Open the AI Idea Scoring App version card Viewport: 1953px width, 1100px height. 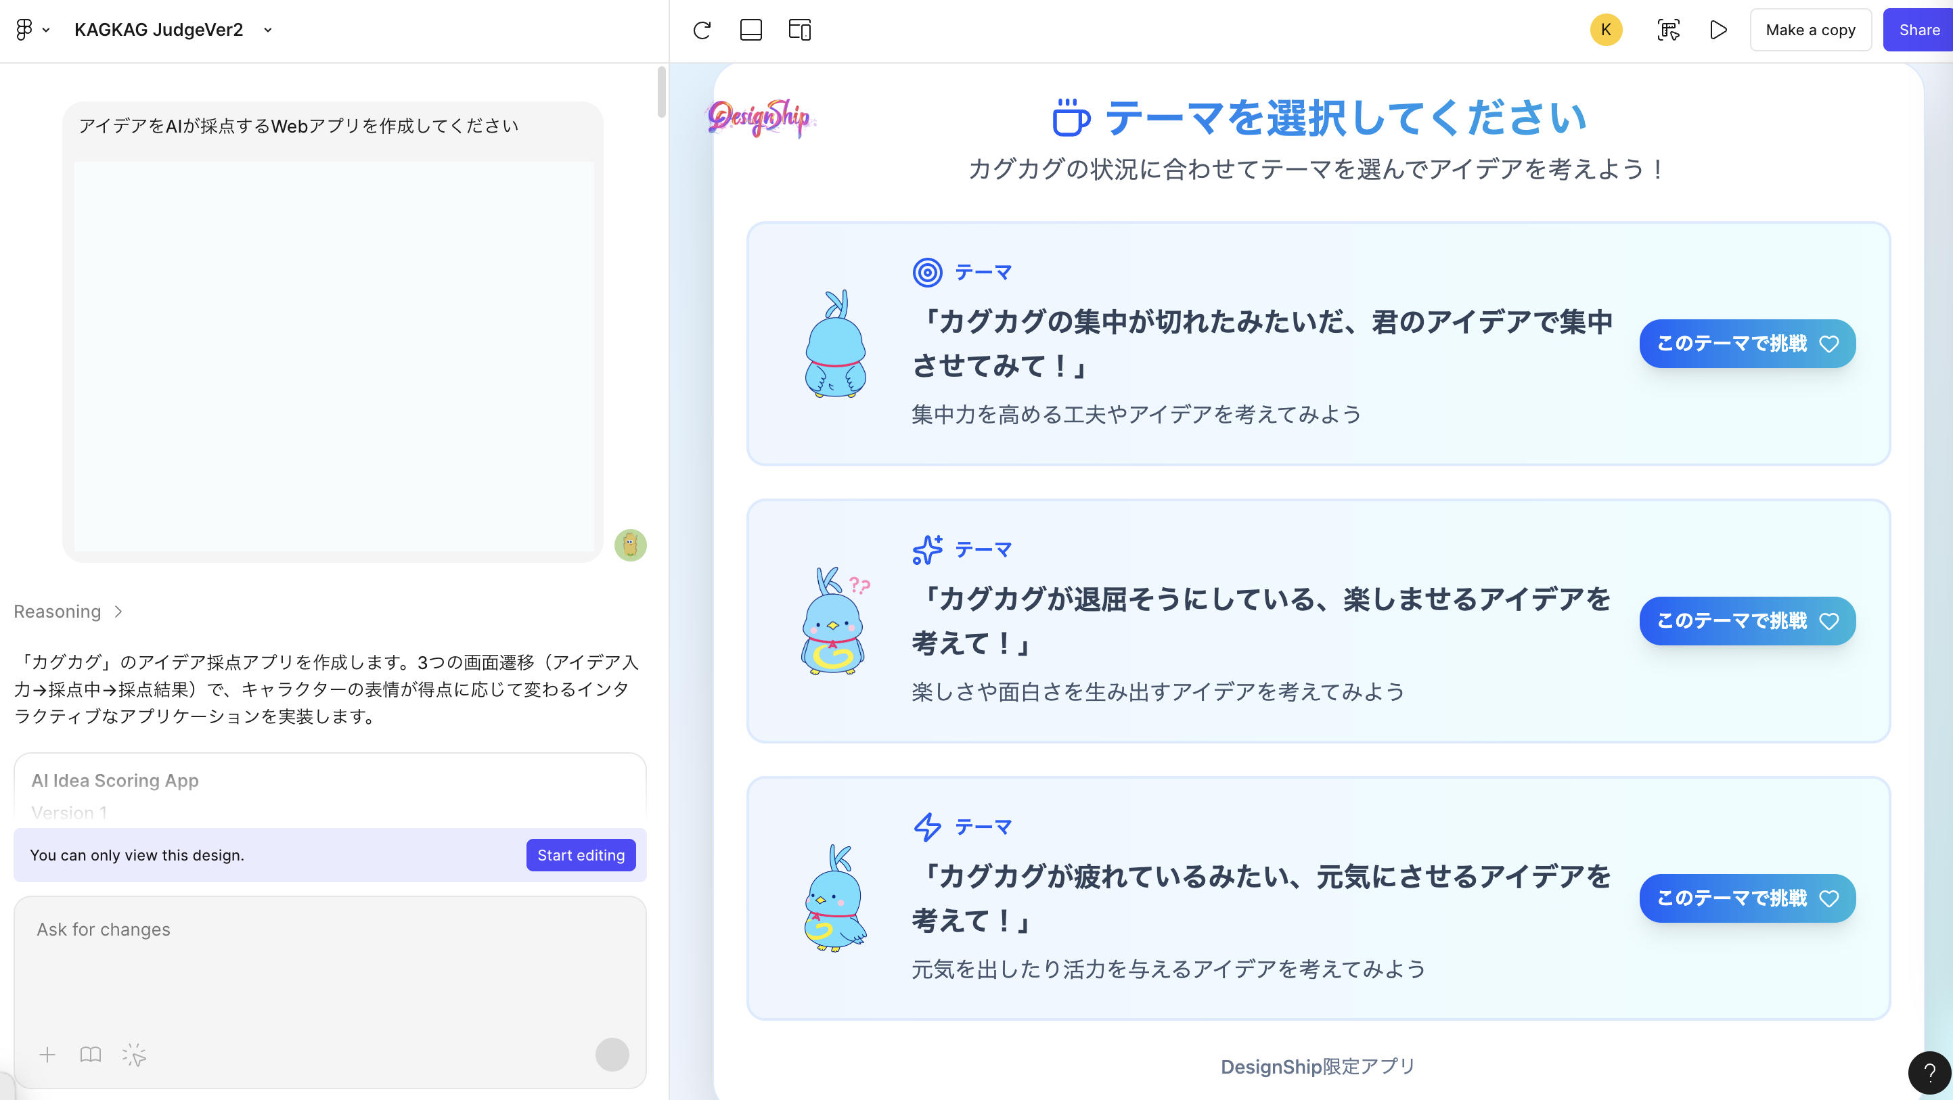tap(329, 788)
